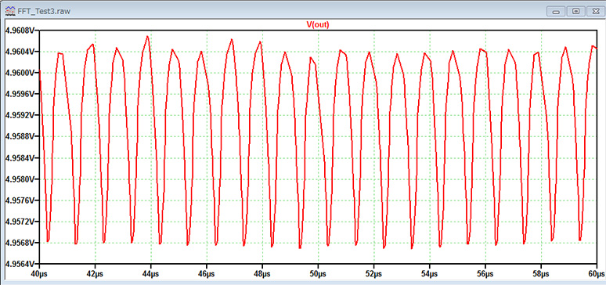Minimize the FFT_Test3.raw window
606x285 pixels.
[x=557, y=11]
